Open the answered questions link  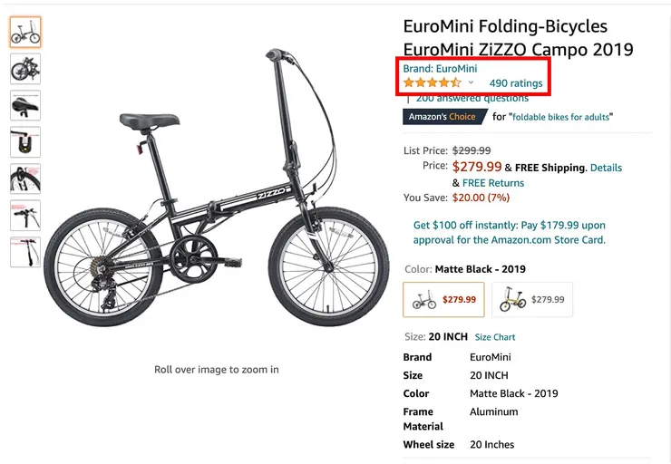tap(472, 98)
